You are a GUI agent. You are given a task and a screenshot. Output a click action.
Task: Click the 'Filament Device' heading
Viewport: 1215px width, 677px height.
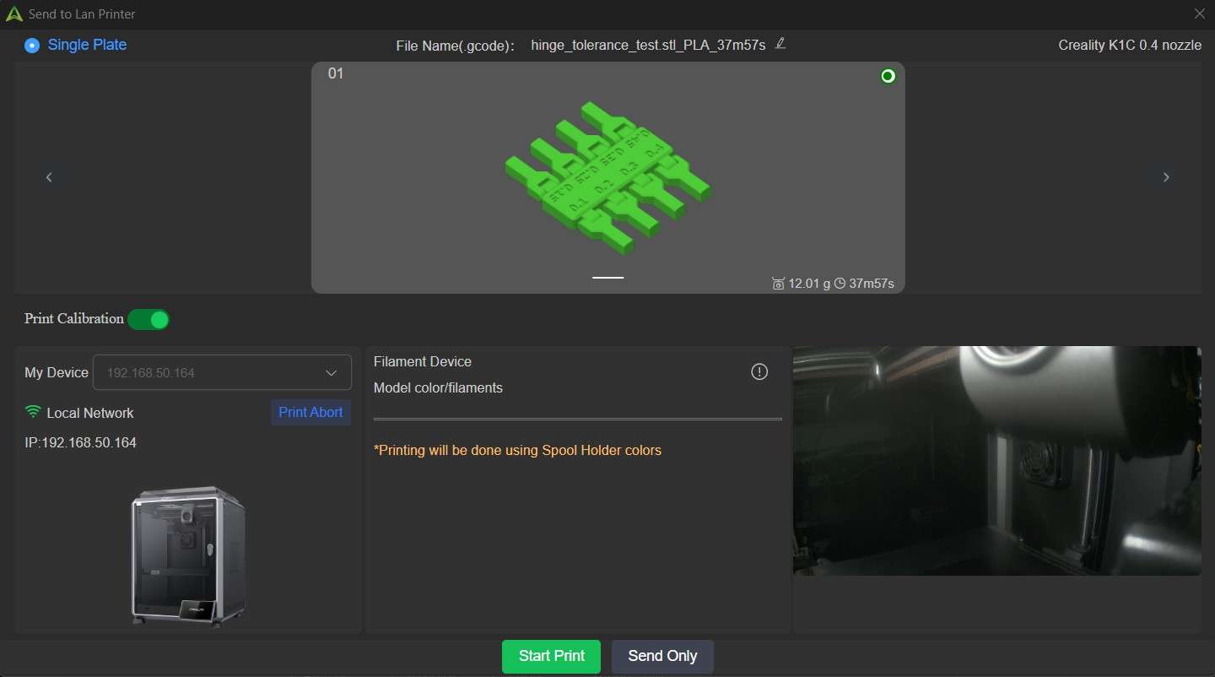click(x=422, y=361)
